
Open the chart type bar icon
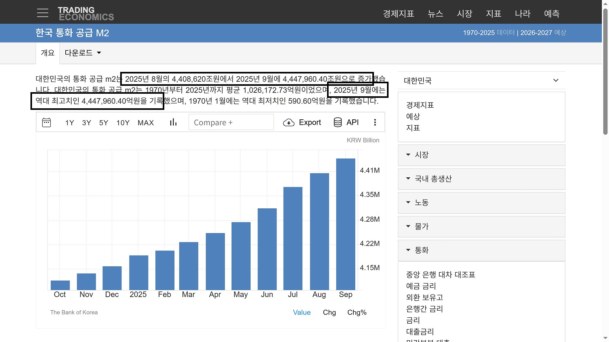(x=173, y=122)
